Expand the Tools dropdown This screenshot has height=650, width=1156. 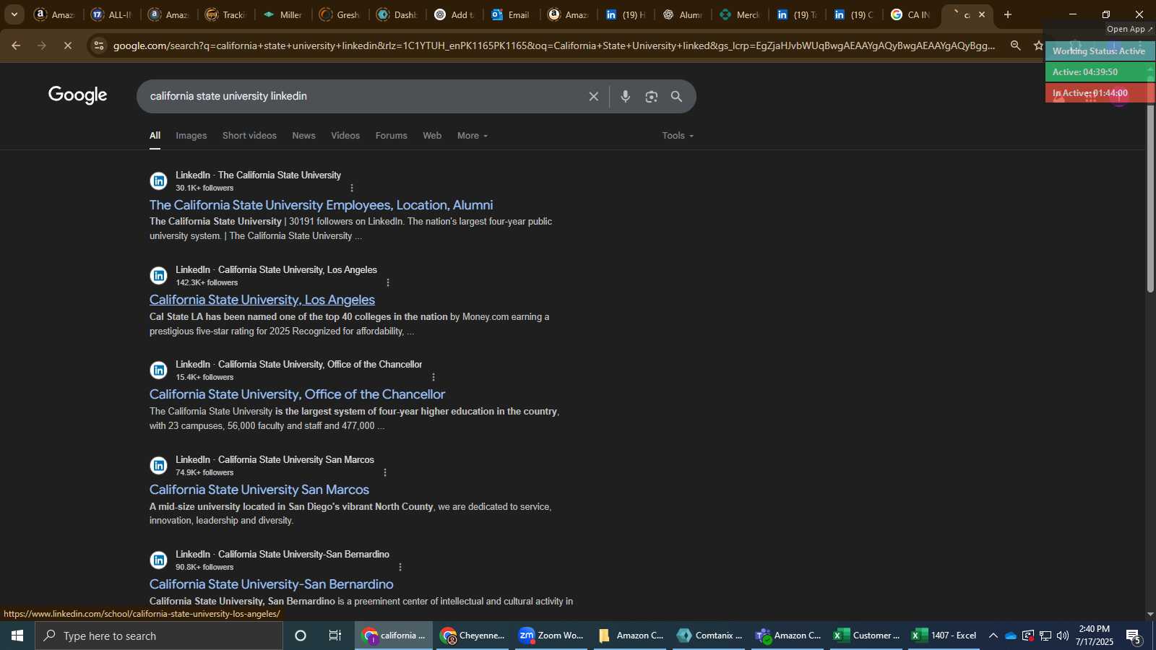[678, 136]
